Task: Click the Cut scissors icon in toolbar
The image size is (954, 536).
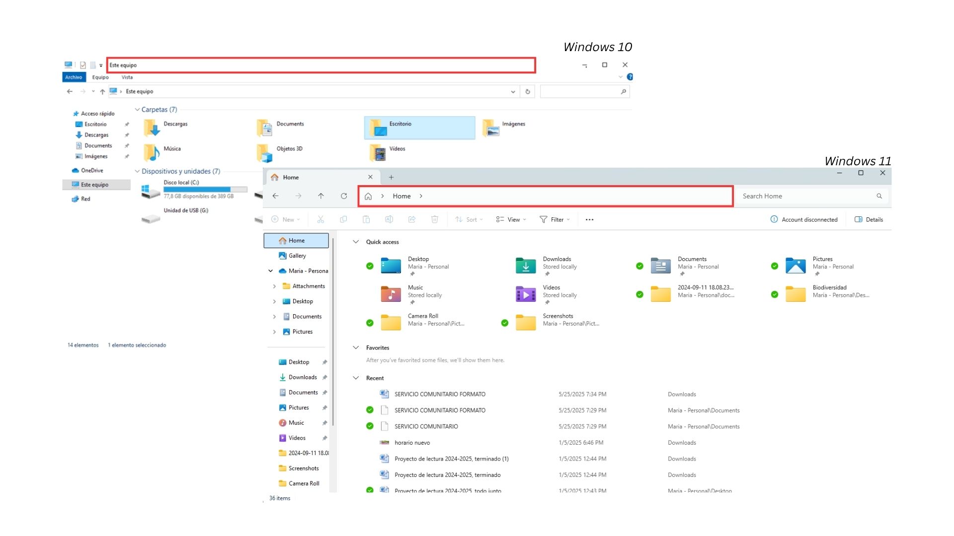Action: coord(320,219)
